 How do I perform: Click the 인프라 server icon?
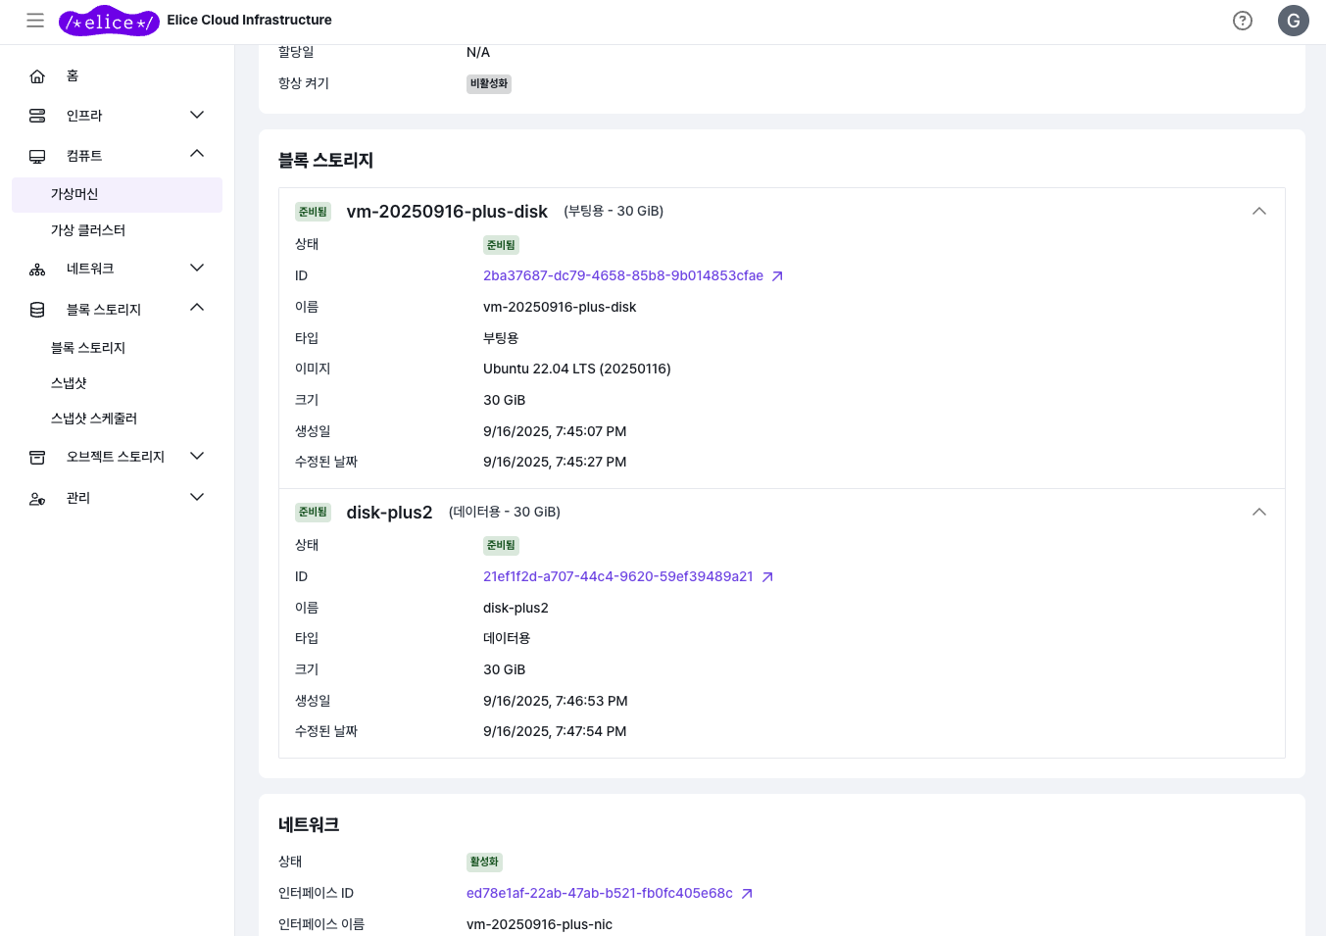[x=37, y=116]
